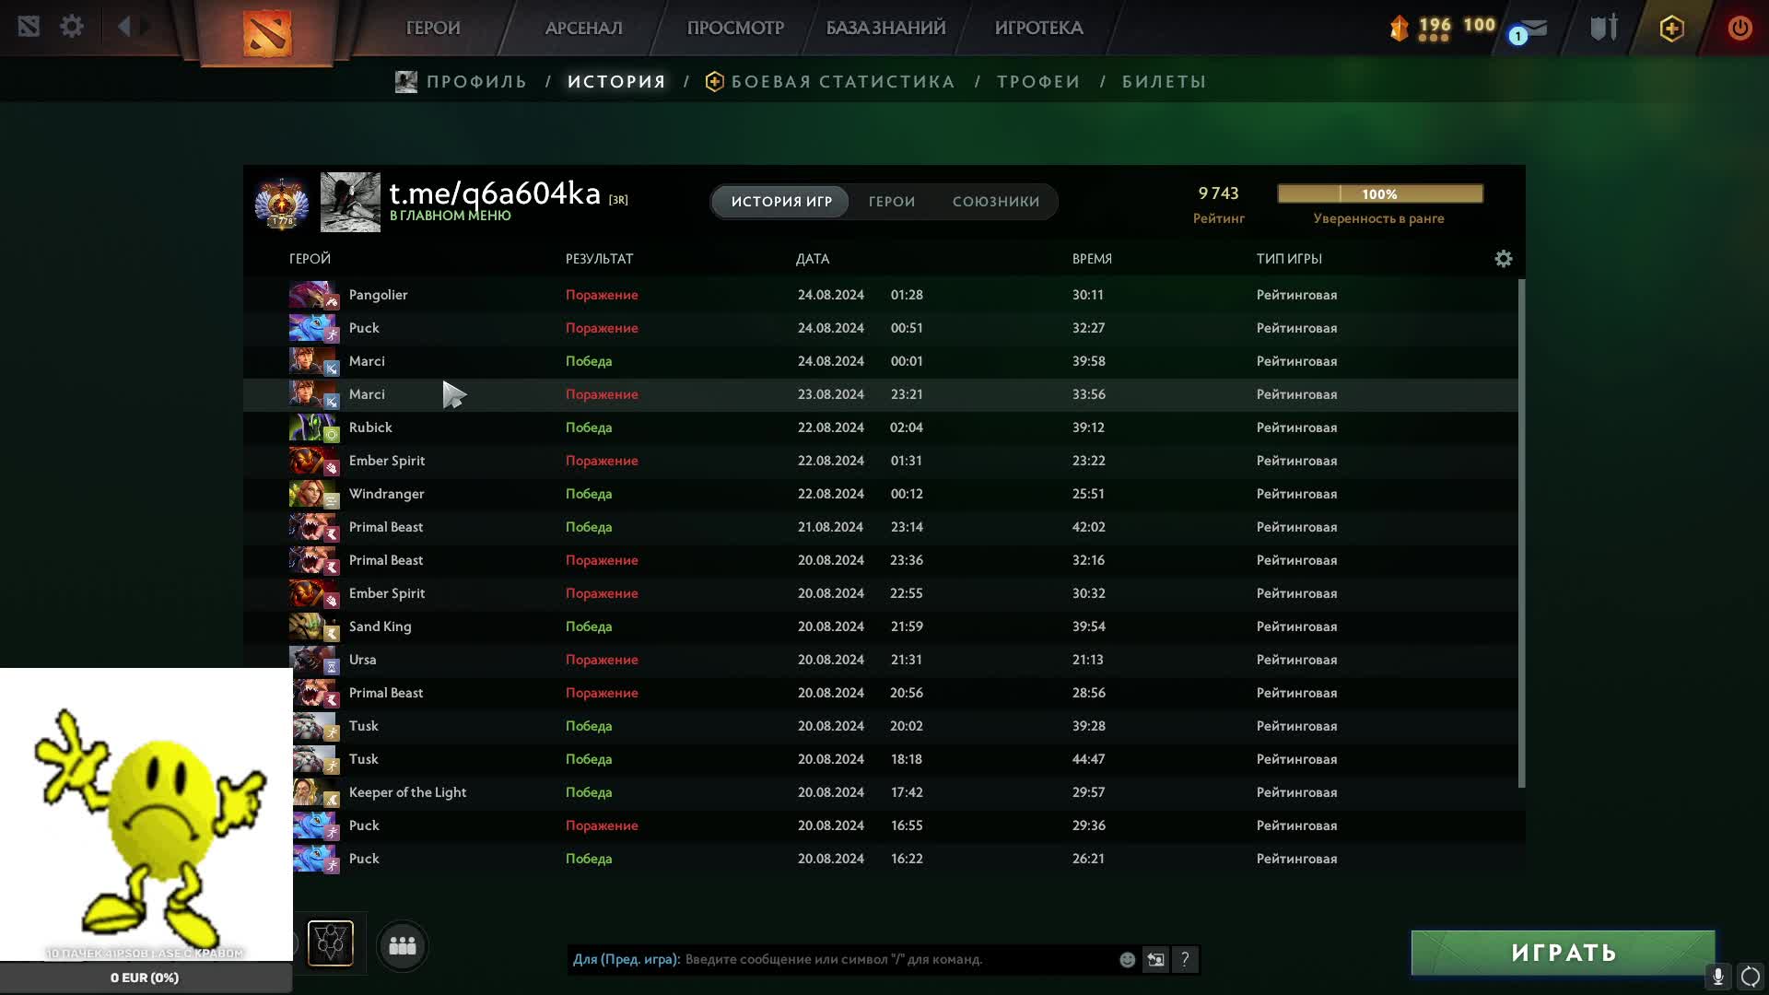Toggle the microphone icon at bottom right

point(1718,977)
